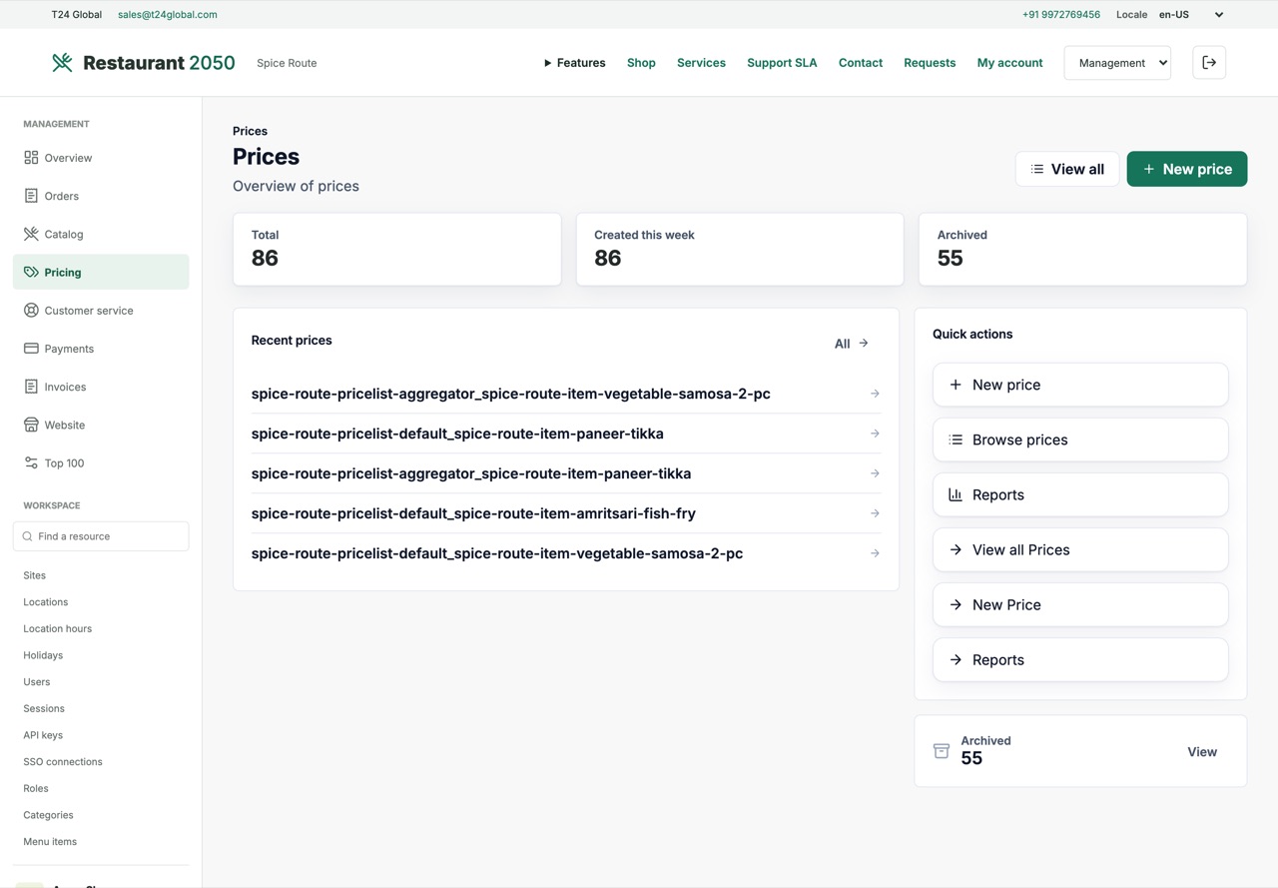Click View all Prices quick action
1278x888 pixels.
tap(1080, 549)
